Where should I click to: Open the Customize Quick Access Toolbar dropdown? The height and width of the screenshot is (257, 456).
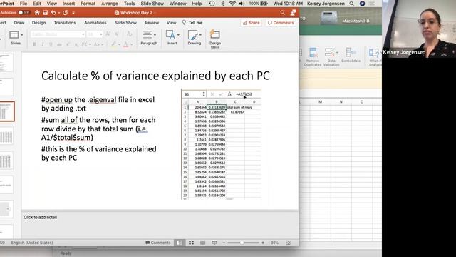(73, 13)
